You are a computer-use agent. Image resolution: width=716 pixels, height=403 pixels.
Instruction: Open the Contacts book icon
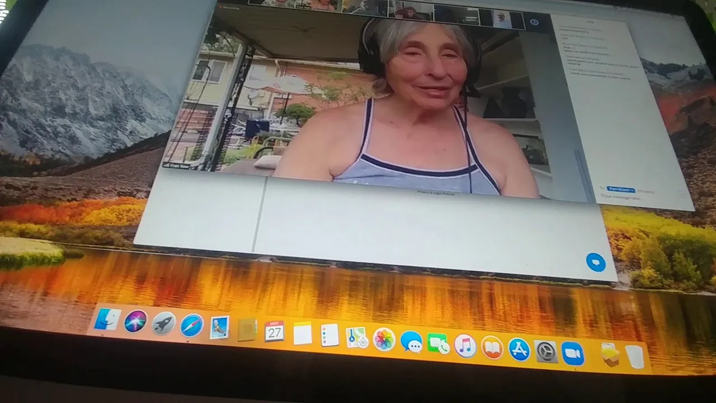(247, 330)
